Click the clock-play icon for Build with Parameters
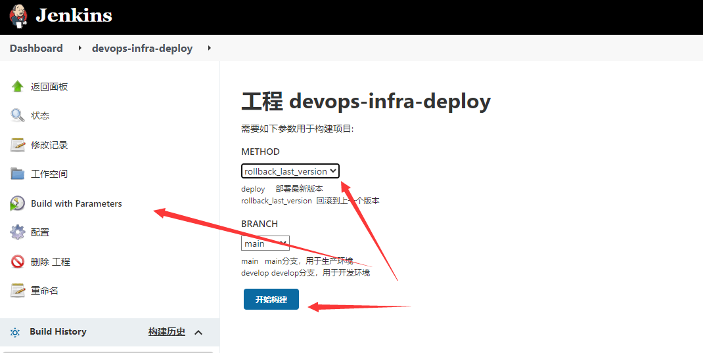This screenshot has height=353, width=703. click(18, 203)
